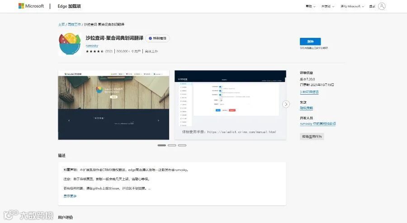Click the 详细信息 details heading

pos(306,73)
